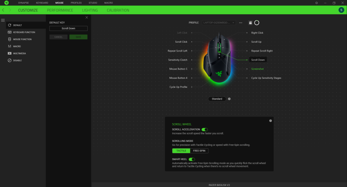This screenshot has width=347, height=187.
Task: Switch to Lighting tab
Action: coord(90,10)
